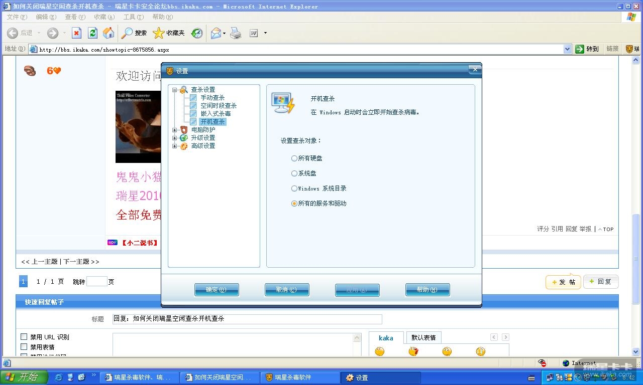
Task: Click the page jump number field
Action: click(x=97, y=282)
